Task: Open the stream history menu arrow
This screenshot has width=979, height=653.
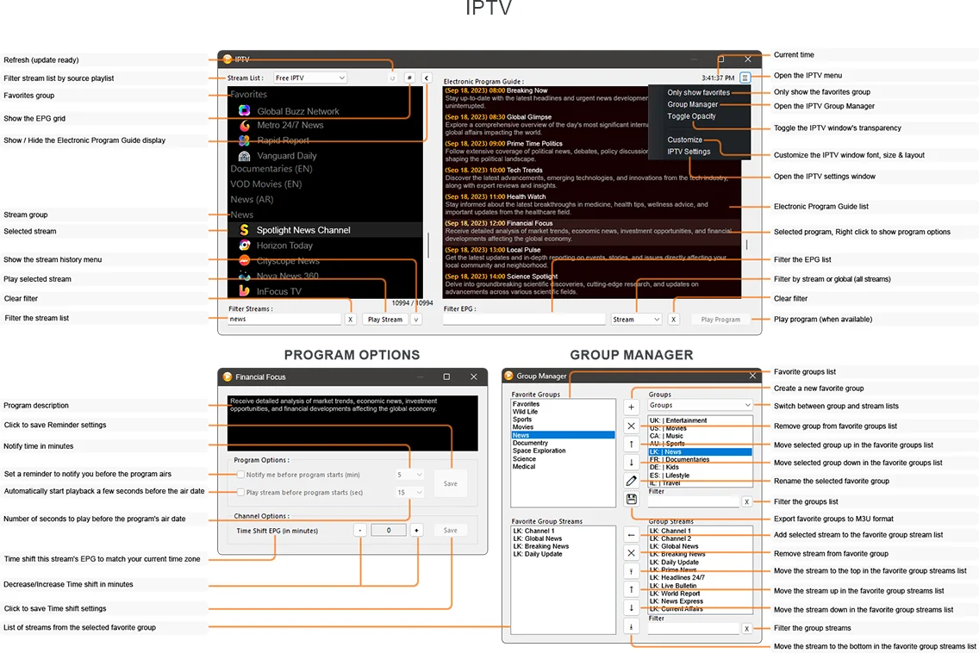Action: pyautogui.click(x=416, y=319)
